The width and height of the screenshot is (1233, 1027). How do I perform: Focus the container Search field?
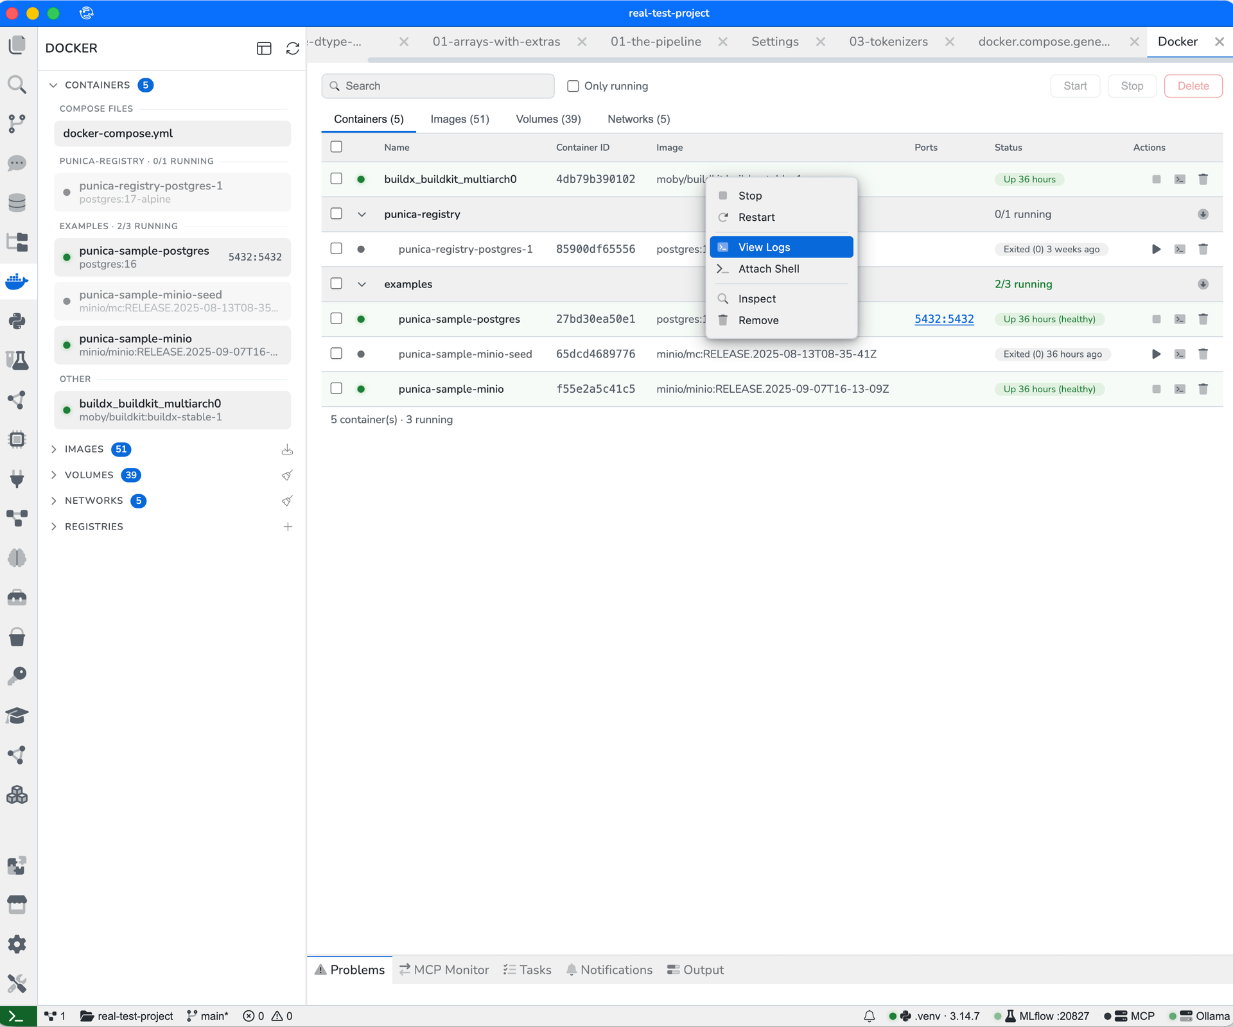[x=438, y=86]
